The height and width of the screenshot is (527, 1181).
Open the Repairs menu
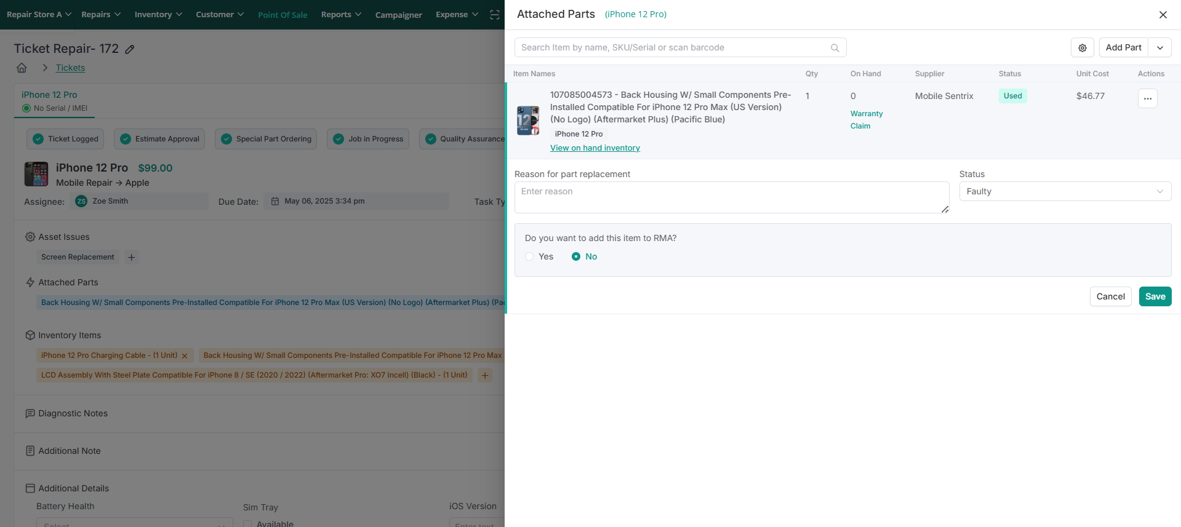101,14
